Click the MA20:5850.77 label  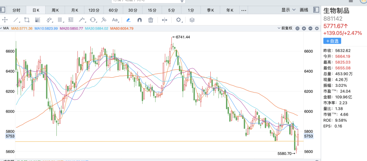71,28
